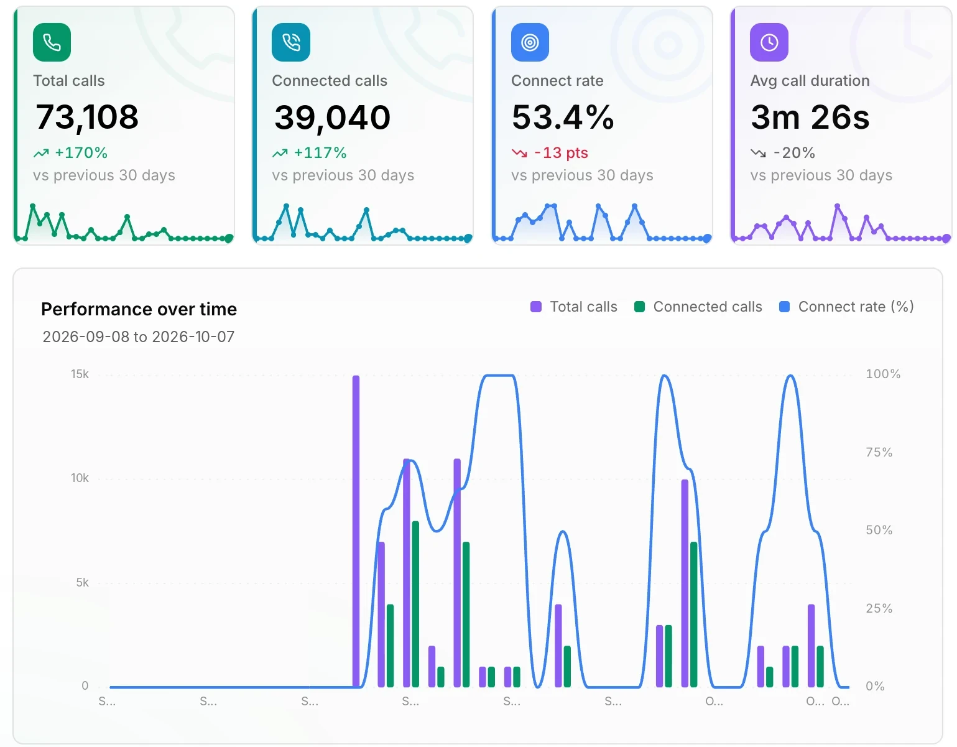This screenshot has height=747, width=957.
Task: Click the -13 pts change label
Action: 561,153
